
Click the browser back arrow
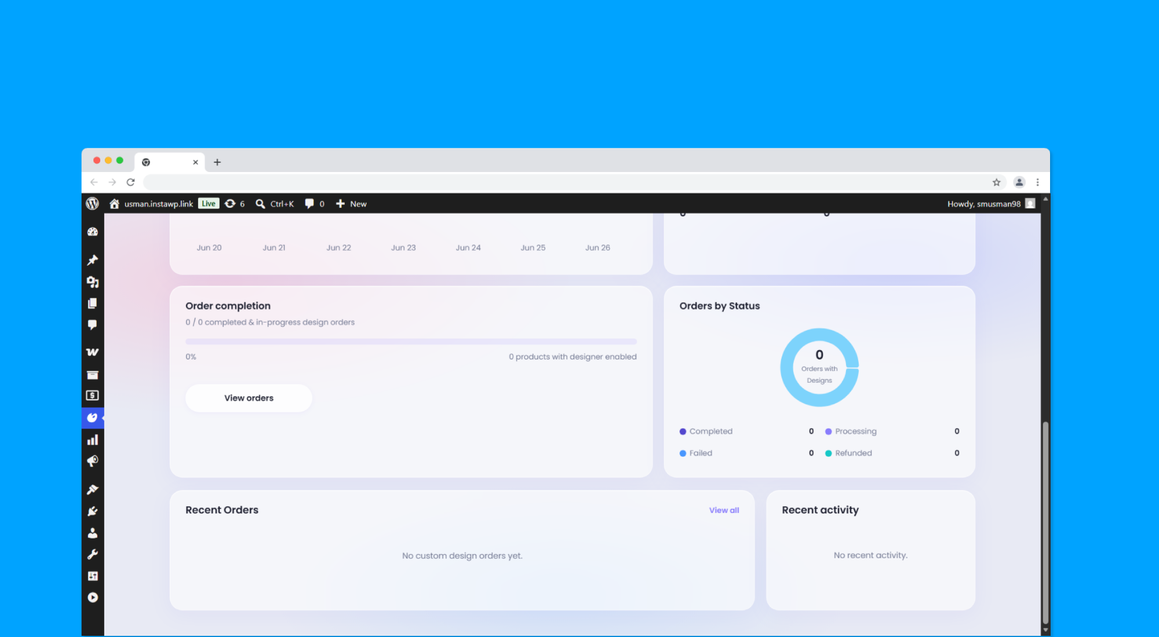[94, 182]
